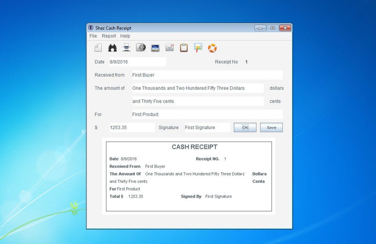The height and width of the screenshot is (244, 376).
Task: Open the File menu
Action: [x=93, y=36]
